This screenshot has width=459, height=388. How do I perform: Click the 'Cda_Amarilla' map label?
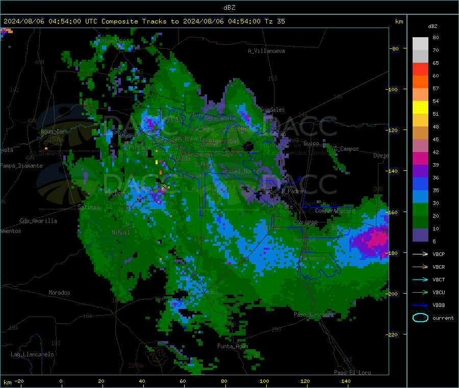point(38,221)
